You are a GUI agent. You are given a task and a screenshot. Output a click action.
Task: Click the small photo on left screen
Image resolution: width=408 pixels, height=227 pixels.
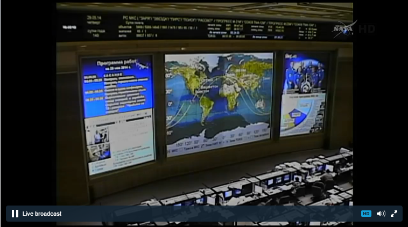[x=101, y=136]
